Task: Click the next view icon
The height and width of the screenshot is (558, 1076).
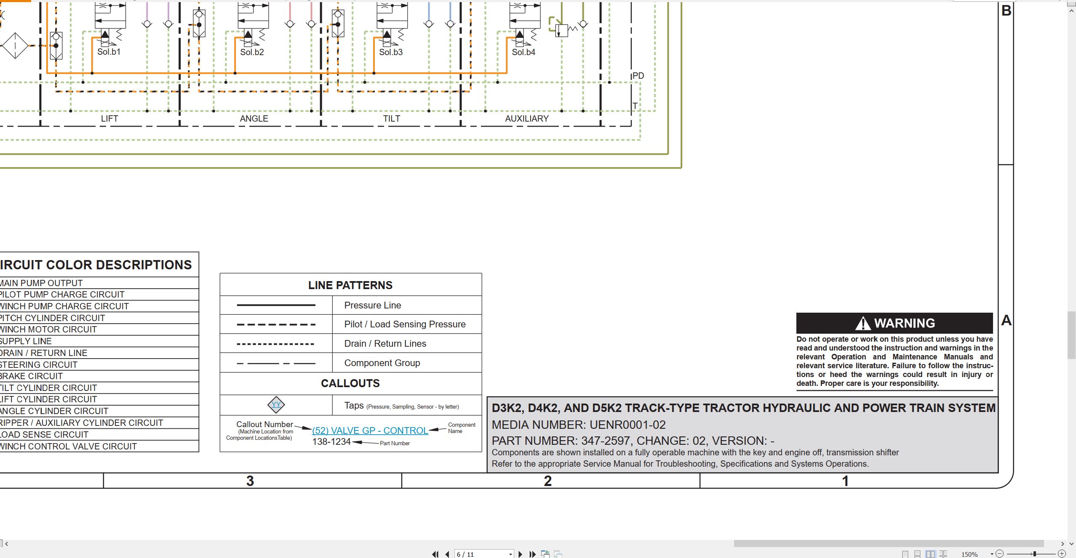Action: tap(558, 554)
